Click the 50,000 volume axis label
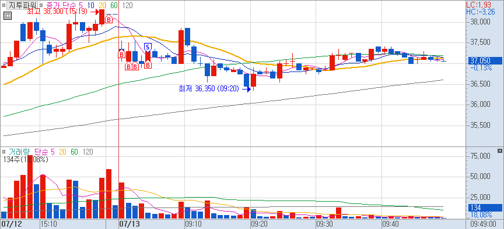 (480, 177)
